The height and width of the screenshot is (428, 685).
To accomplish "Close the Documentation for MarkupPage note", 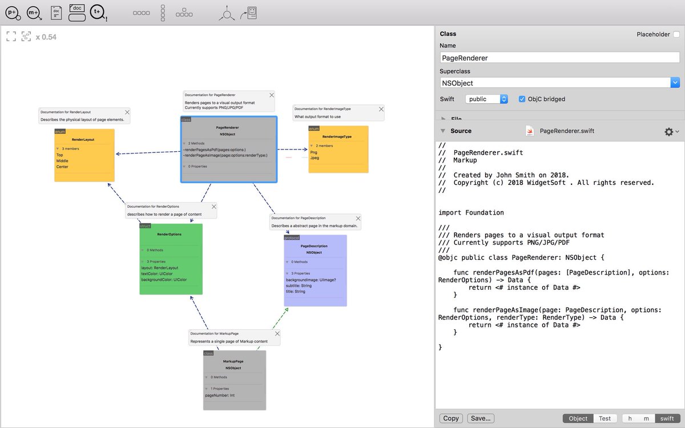I will (277, 333).
